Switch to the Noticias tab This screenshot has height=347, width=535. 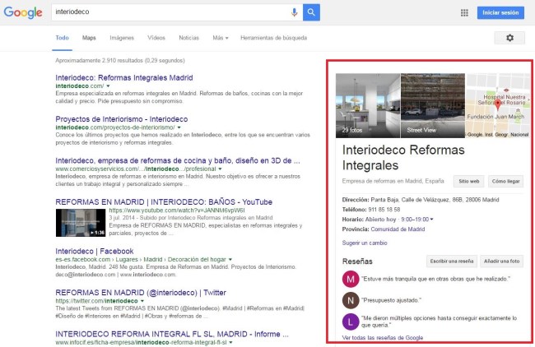tap(188, 38)
